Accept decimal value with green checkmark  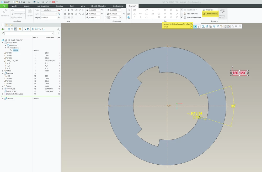point(195,27)
